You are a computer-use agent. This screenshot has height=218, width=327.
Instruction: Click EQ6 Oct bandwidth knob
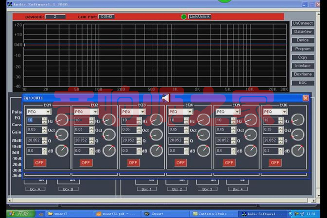298,135
